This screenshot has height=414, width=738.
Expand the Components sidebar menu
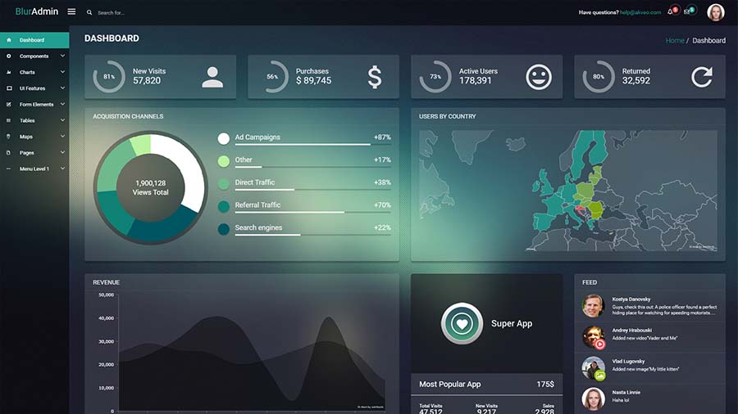click(x=34, y=56)
